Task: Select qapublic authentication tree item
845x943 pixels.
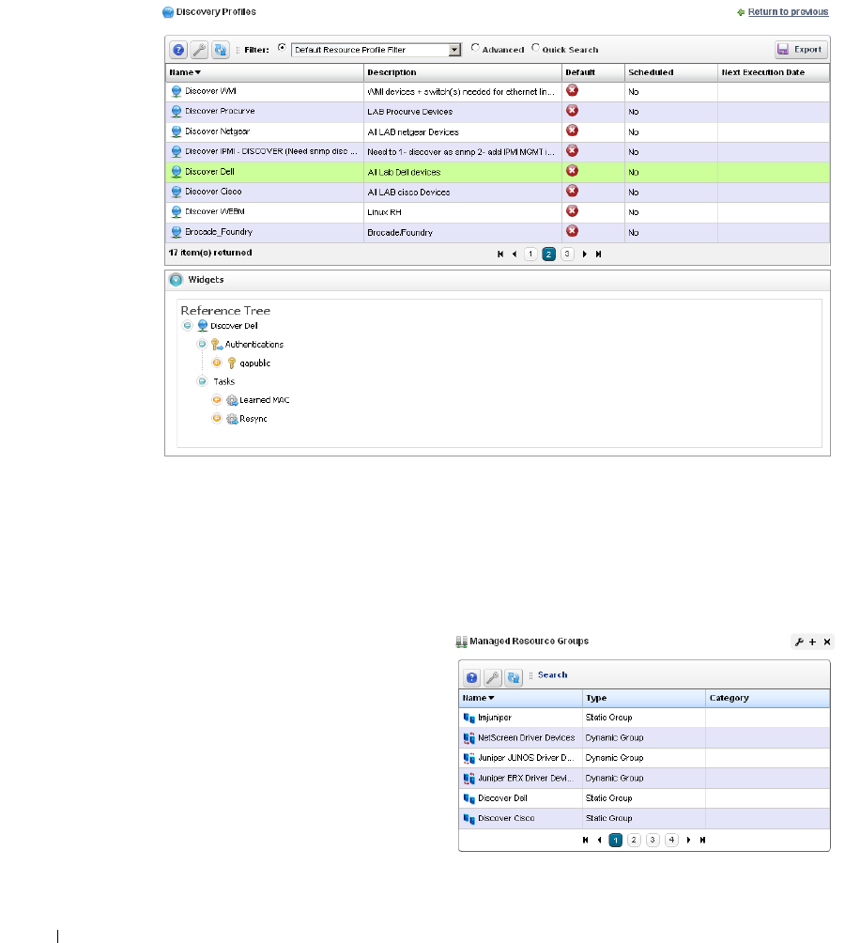Action: click(254, 363)
